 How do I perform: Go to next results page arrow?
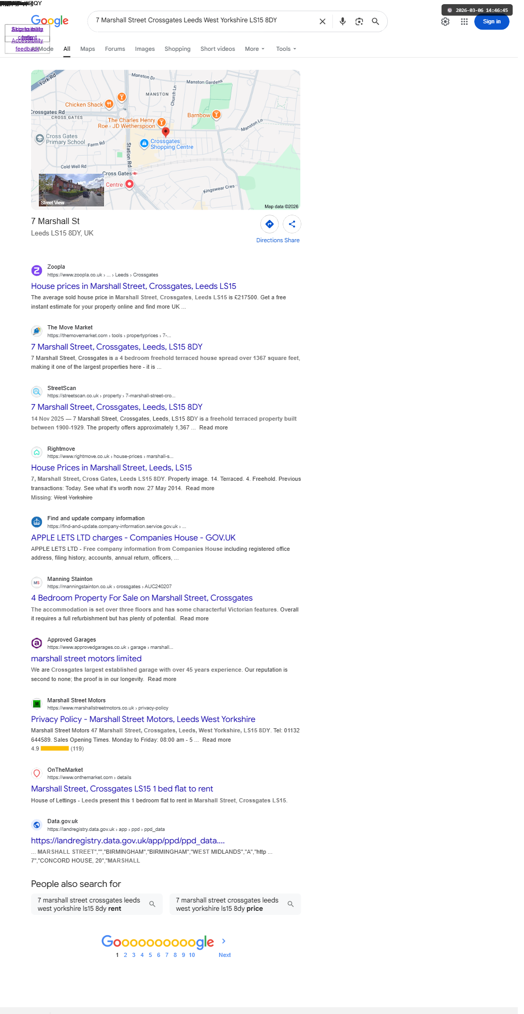coord(224,941)
